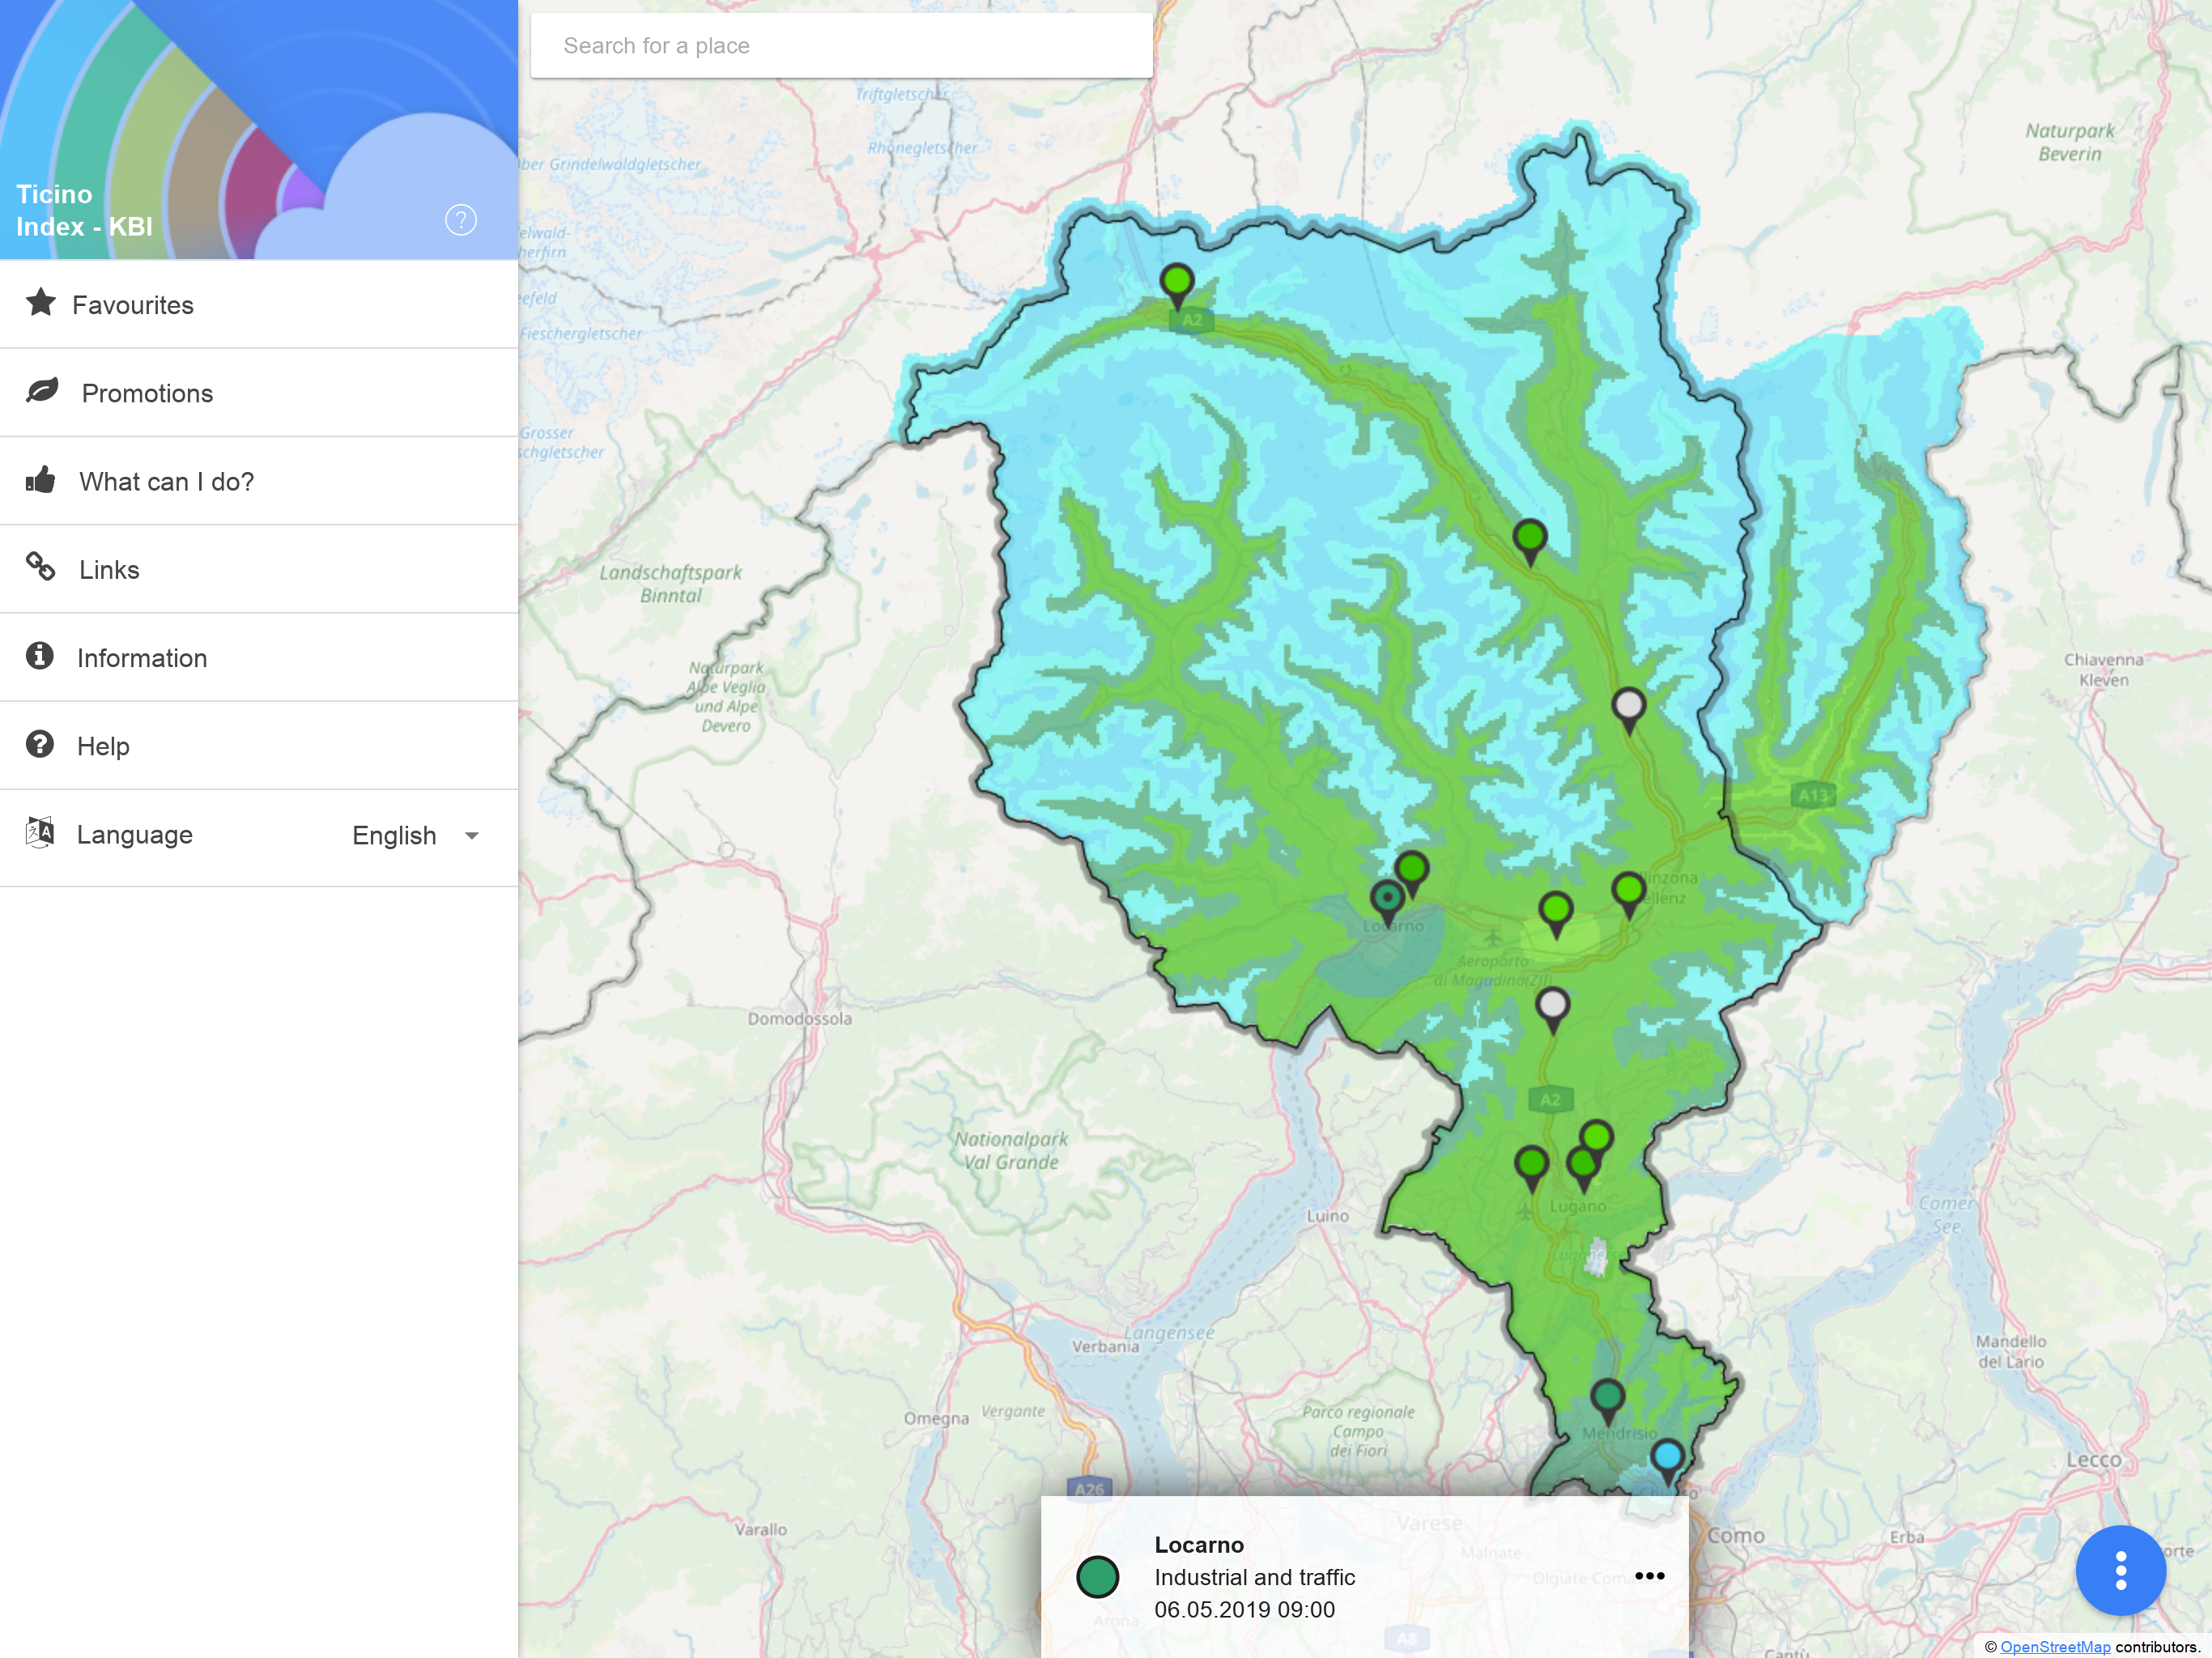Click the Information circle icon
The height and width of the screenshot is (1658, 2212).
click(x=40, y=656)
